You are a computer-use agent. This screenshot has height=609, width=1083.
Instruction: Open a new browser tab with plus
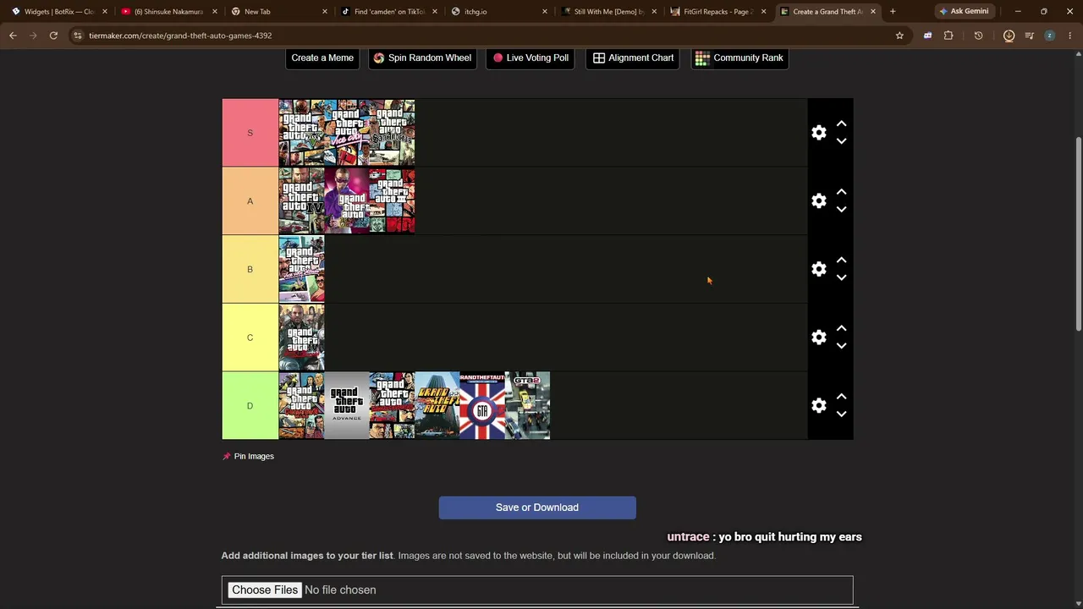(893, 12)
